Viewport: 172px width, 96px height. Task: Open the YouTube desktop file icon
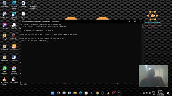(x=14, y=26)
